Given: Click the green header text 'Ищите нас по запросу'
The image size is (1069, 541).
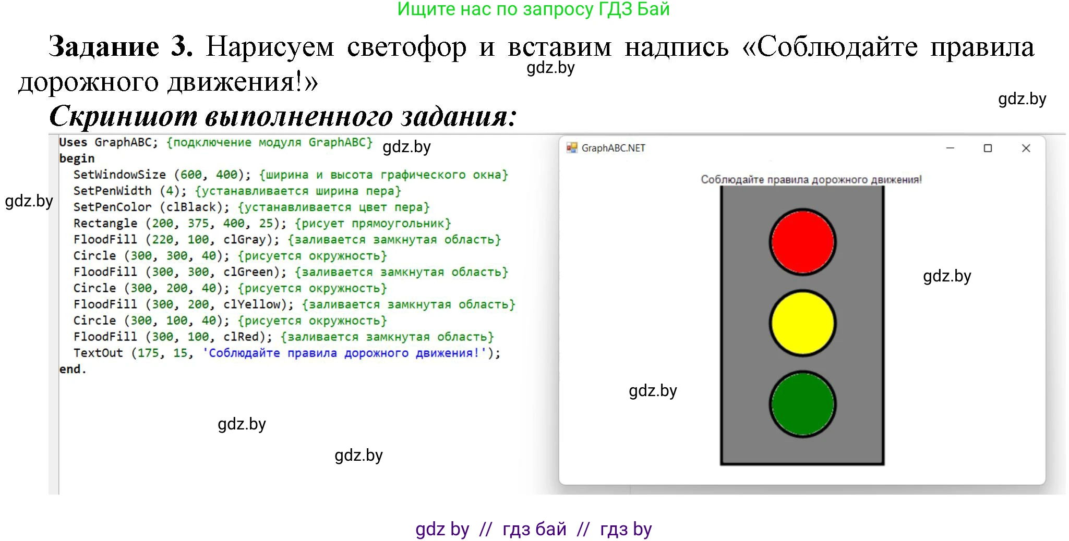Looking at the screenshot, I should pos(533,9).
